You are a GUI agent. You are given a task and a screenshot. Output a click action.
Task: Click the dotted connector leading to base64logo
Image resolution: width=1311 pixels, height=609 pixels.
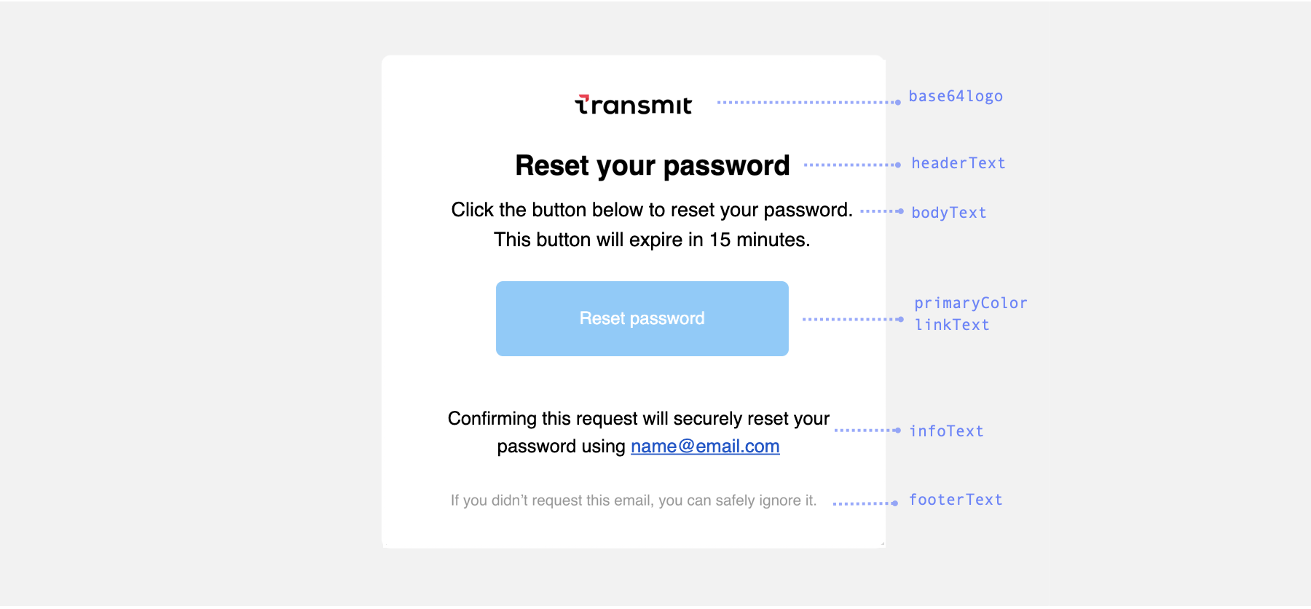pos(808,103)
